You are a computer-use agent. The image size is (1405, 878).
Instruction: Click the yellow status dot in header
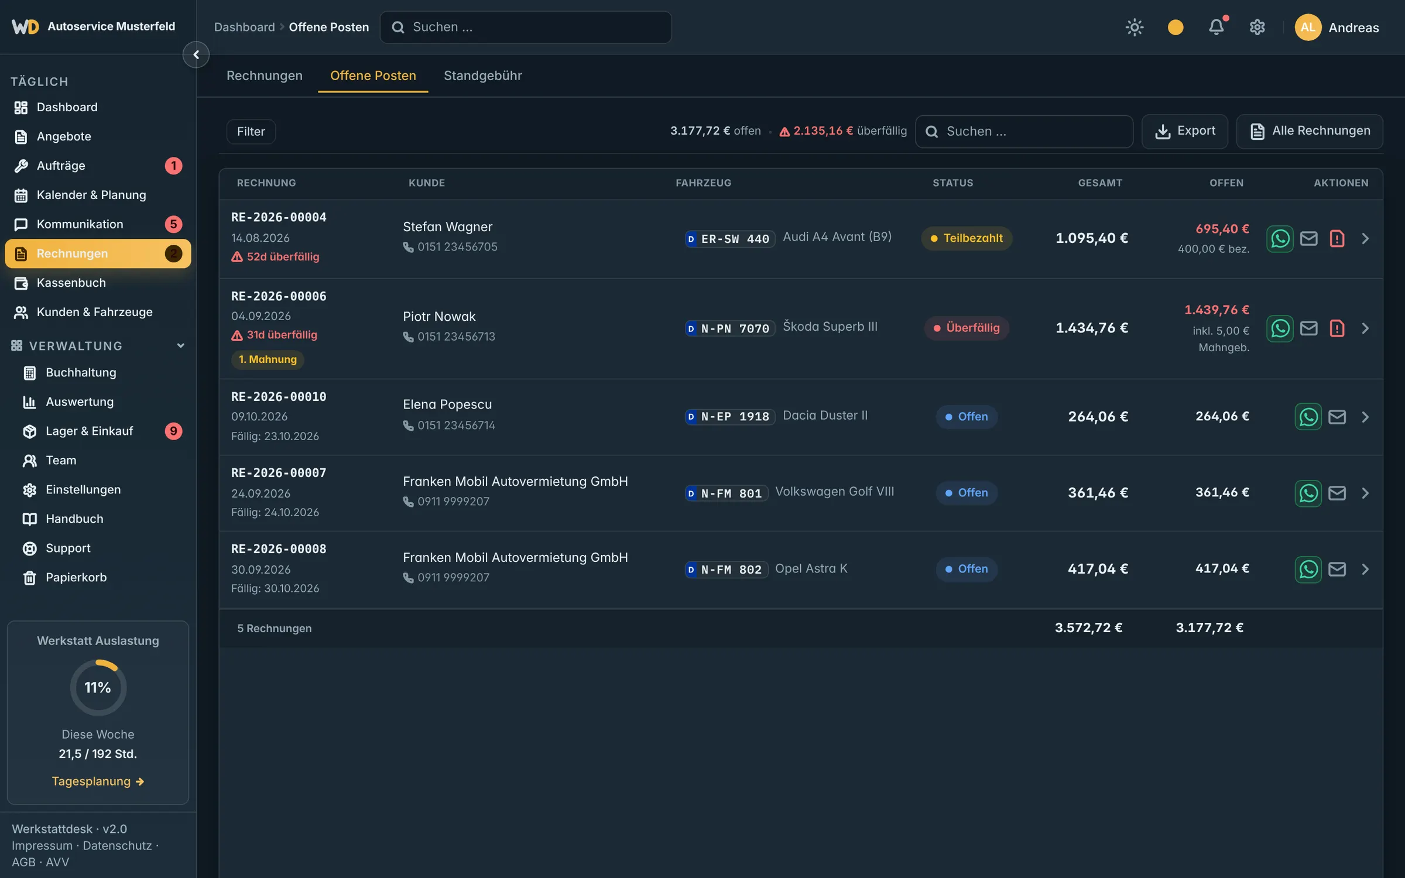(1176, 27)
